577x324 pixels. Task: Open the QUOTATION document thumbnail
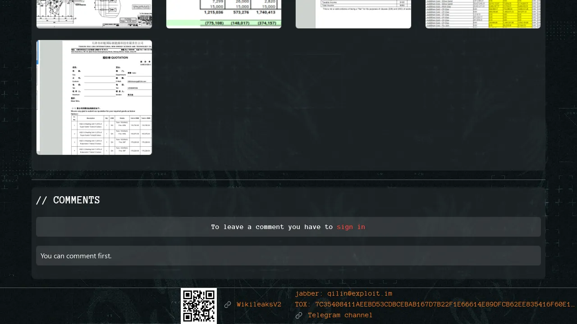point(94,97)
